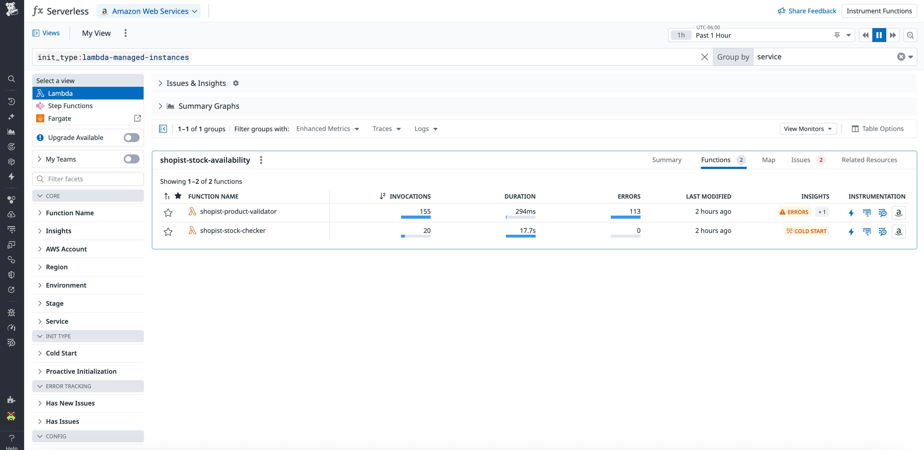This screenshot has width=924, height=450.
Task: Click the lightning metrics icon for shopist-product-validator
Action: pyautogui.click(x=852, y=212)
